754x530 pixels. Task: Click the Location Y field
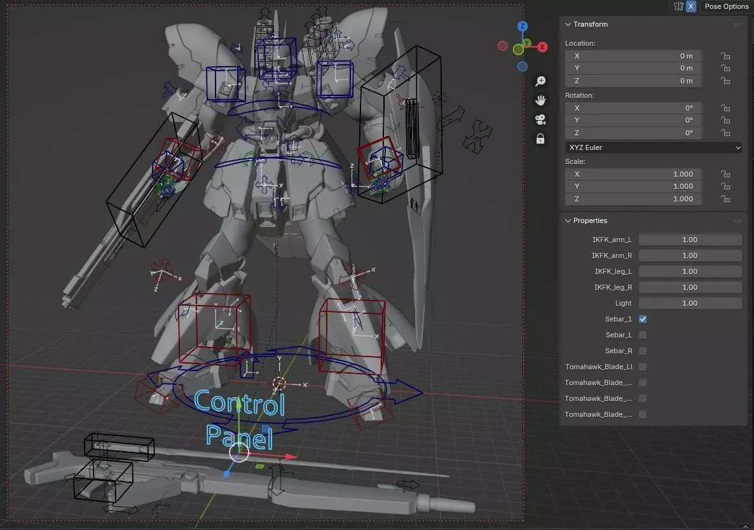point(633,68)
